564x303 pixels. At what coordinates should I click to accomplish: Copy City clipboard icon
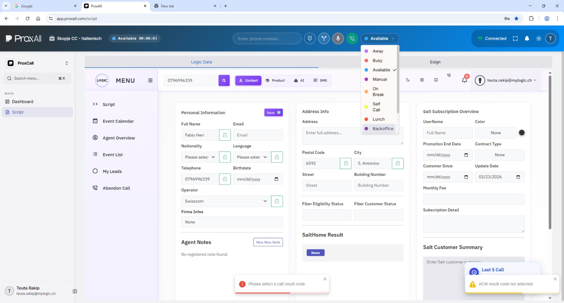[398, 163]
